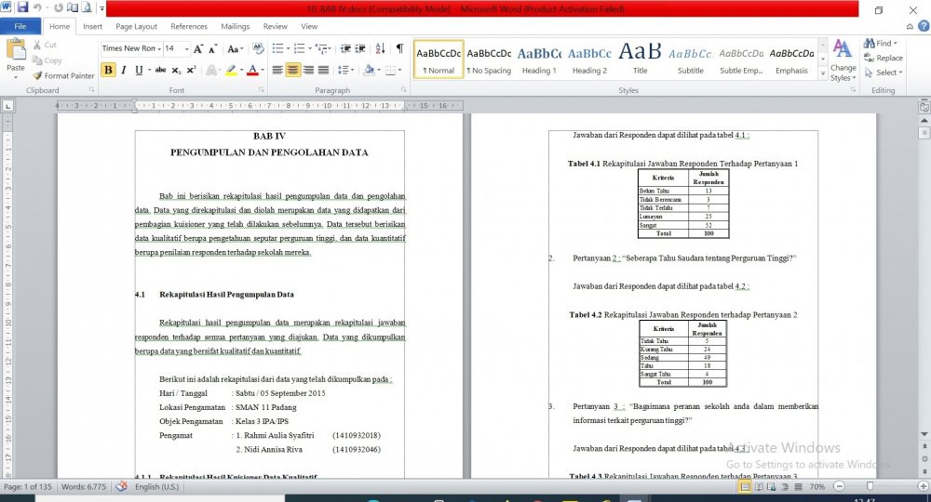The width and height of the screenshot is (931, 502).
Task: Open the Borders dropdown
Action: pyautogui.click(x=393, y=70)
